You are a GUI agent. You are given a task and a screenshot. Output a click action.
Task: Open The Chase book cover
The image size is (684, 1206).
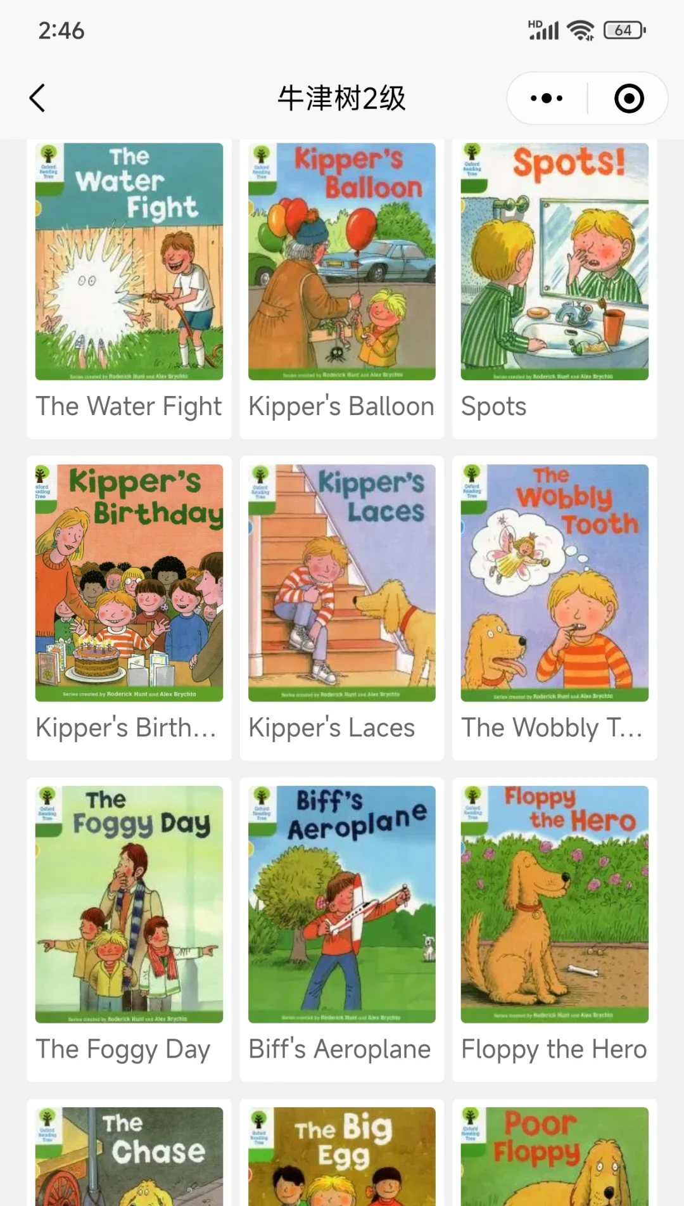(129, 1157)
